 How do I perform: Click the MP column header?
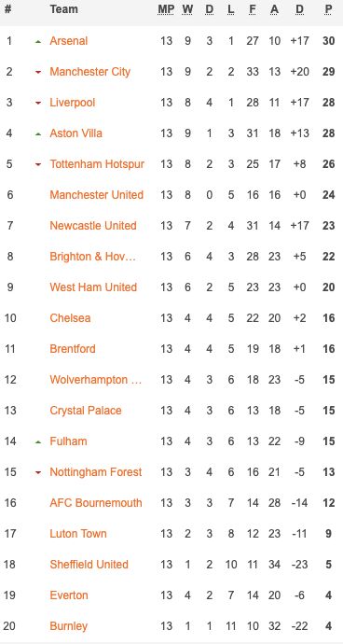pos(166,10)
